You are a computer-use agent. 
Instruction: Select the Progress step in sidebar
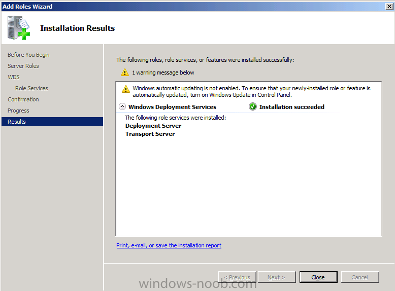point(18,111)
